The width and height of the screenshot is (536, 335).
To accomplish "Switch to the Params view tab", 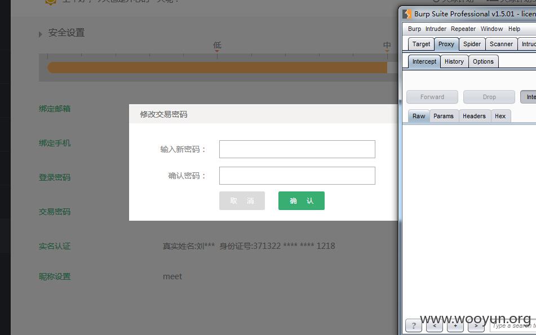I will 444,116.
